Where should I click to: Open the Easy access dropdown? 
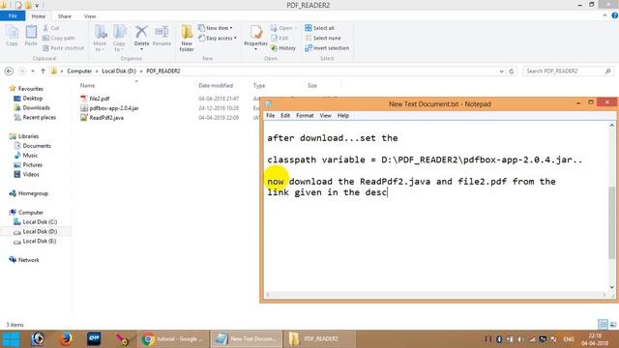click(217, 38)
